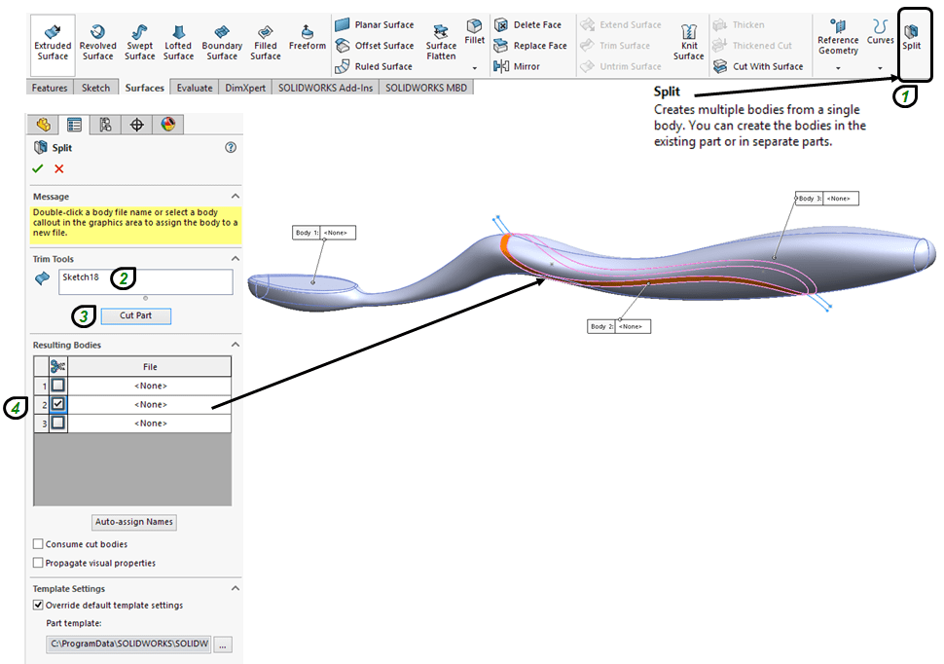The height and width of the screenshot is (664, 944).
Task: Activate the Knit Surface tool
Action: pyautogui.click(x=688, y=43)
